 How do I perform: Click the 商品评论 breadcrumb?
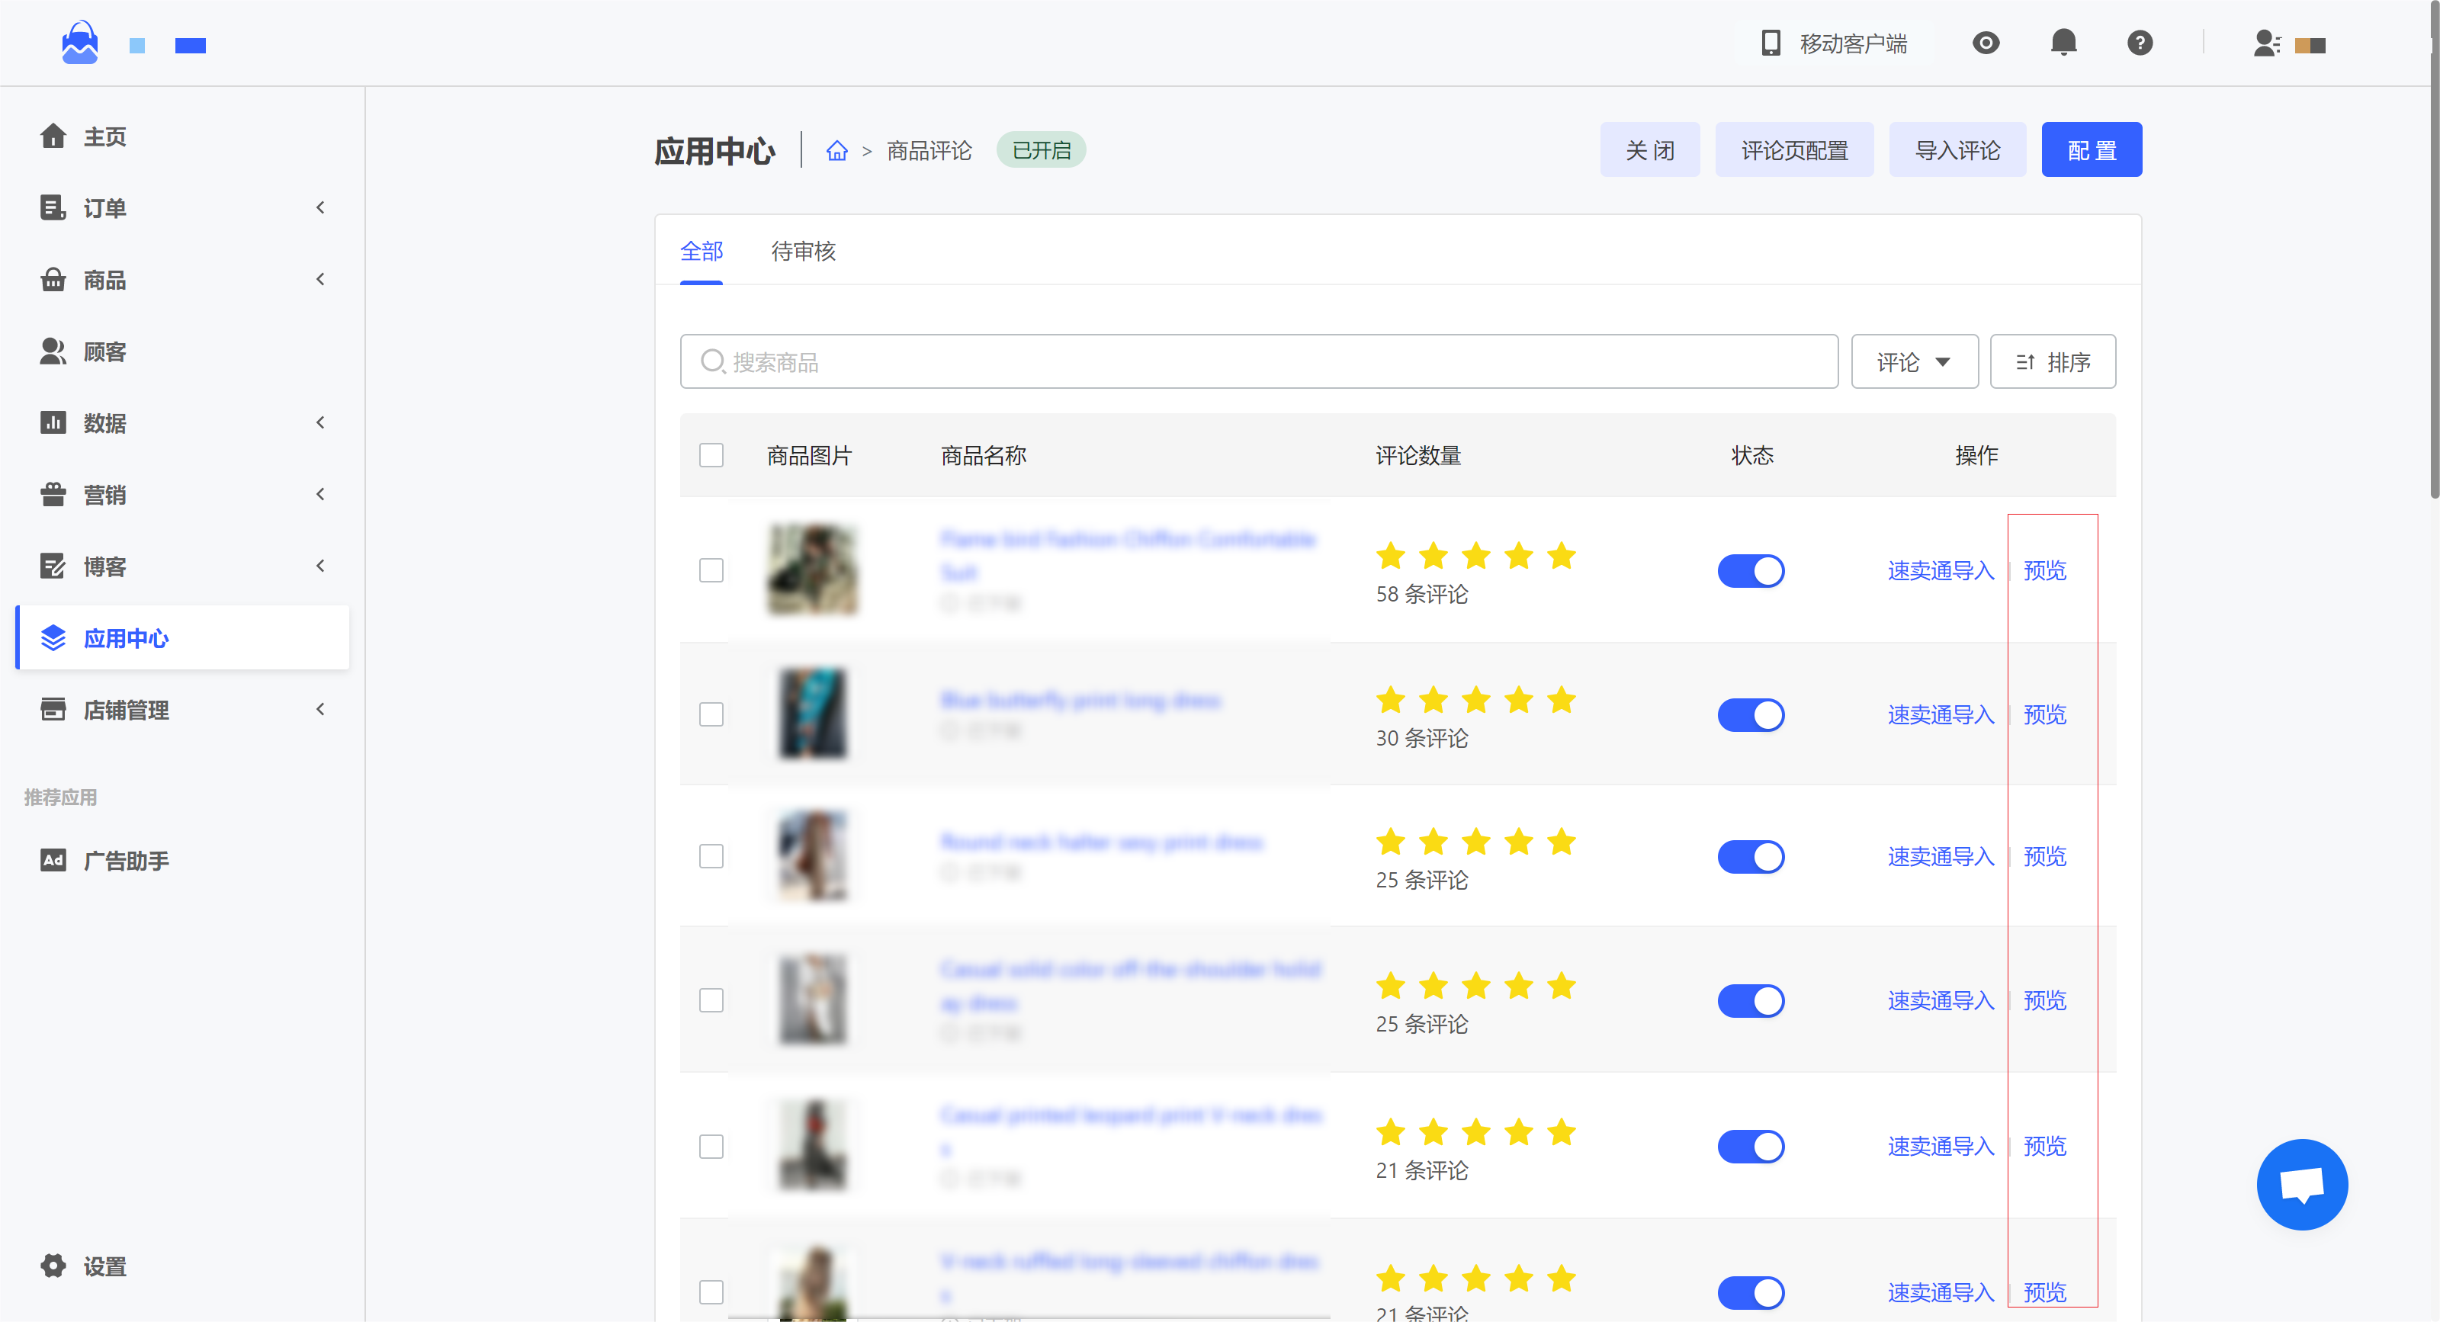[929, 150]
